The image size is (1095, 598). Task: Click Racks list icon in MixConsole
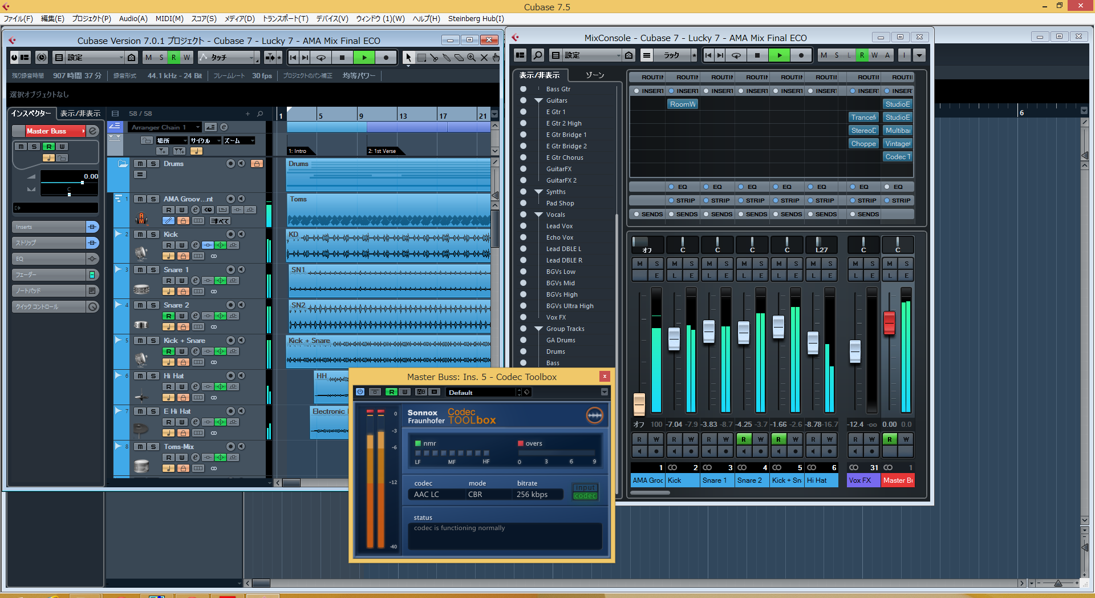[x=646, y=55]
